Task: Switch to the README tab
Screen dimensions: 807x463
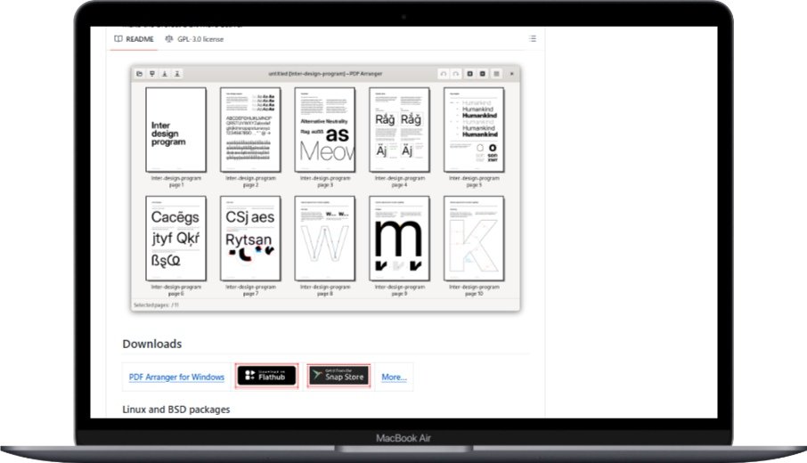Action: tap(134, 39)
